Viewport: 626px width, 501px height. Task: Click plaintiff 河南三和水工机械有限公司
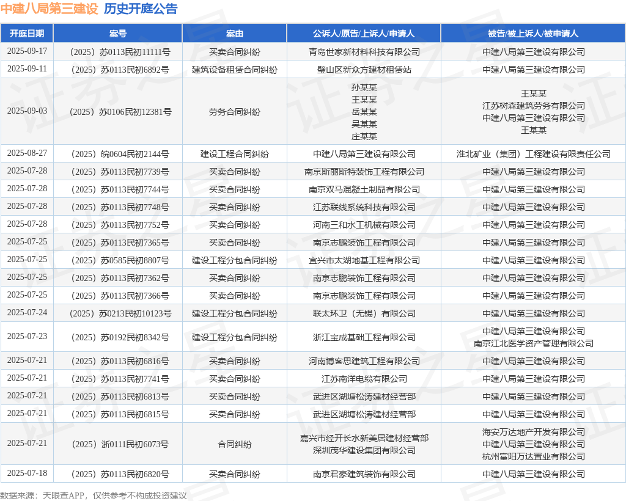364,225
